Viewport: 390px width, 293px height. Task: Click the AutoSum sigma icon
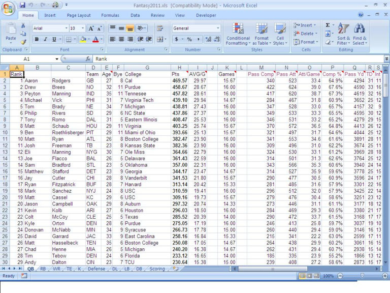pyautogui.click(x=328, y=25)
